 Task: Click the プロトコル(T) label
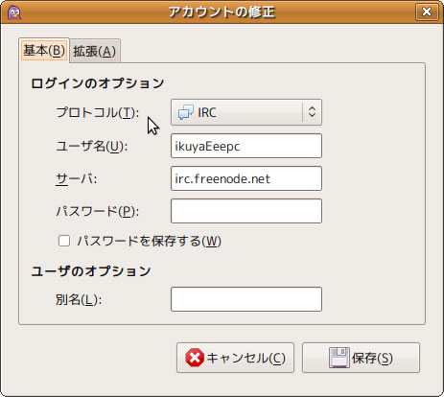point(98,112)
